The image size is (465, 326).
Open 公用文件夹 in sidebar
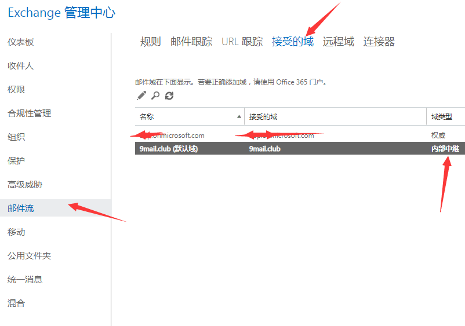tap(30, 255)
